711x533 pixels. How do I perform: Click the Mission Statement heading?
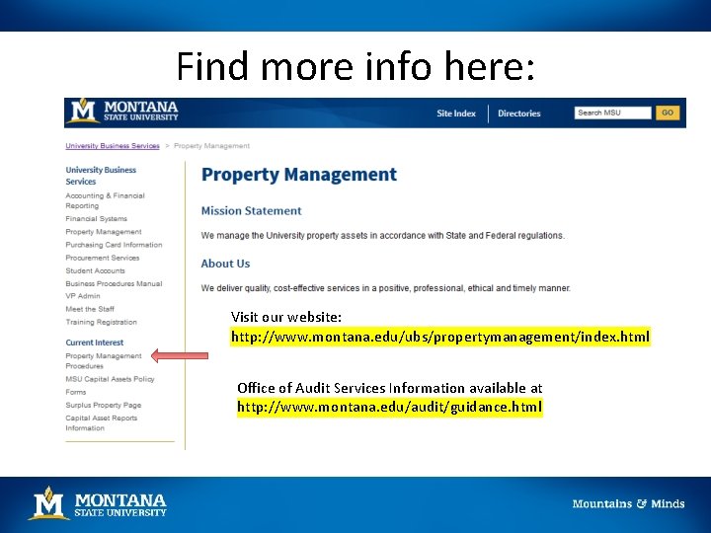coord(251,211)
